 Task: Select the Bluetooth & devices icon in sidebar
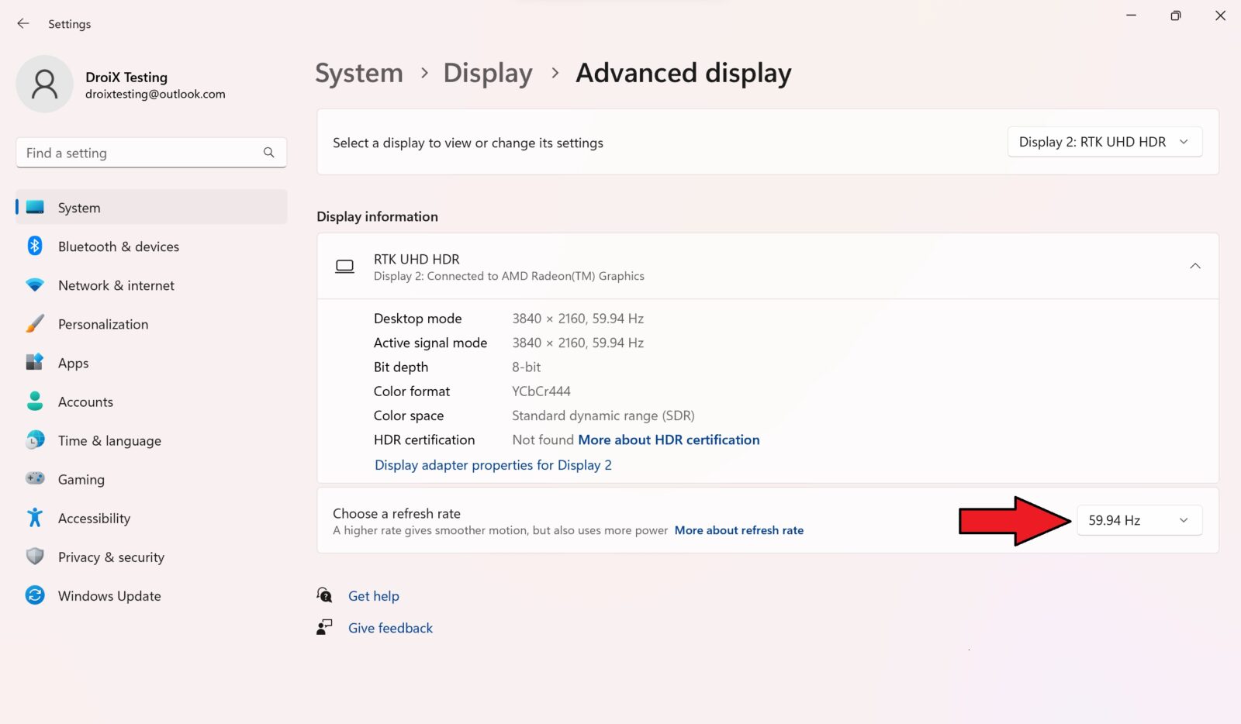[35, 246]
